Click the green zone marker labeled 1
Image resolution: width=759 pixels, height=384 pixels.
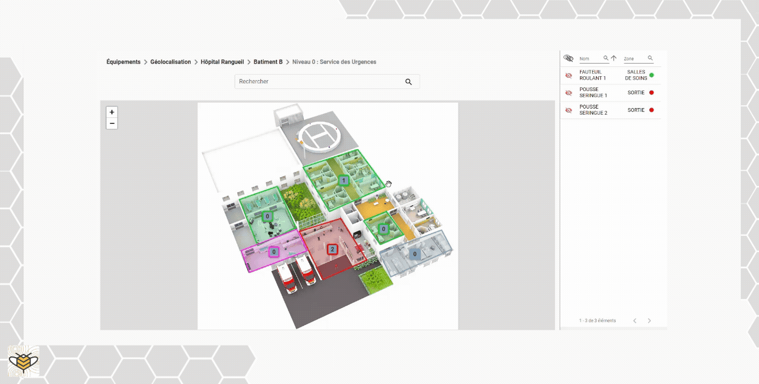(344, 180)
